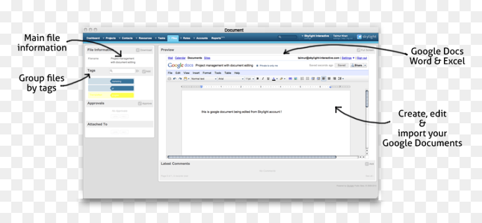Click the Print icon in Google Docs toolbar
The image size is (482, 223).
[x=169, y=78]
